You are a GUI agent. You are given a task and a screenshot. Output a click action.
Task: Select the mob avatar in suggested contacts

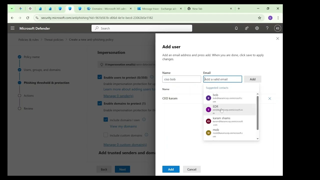(x=208, y=133)
